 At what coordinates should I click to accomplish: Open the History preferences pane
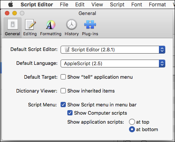(71, 27)
